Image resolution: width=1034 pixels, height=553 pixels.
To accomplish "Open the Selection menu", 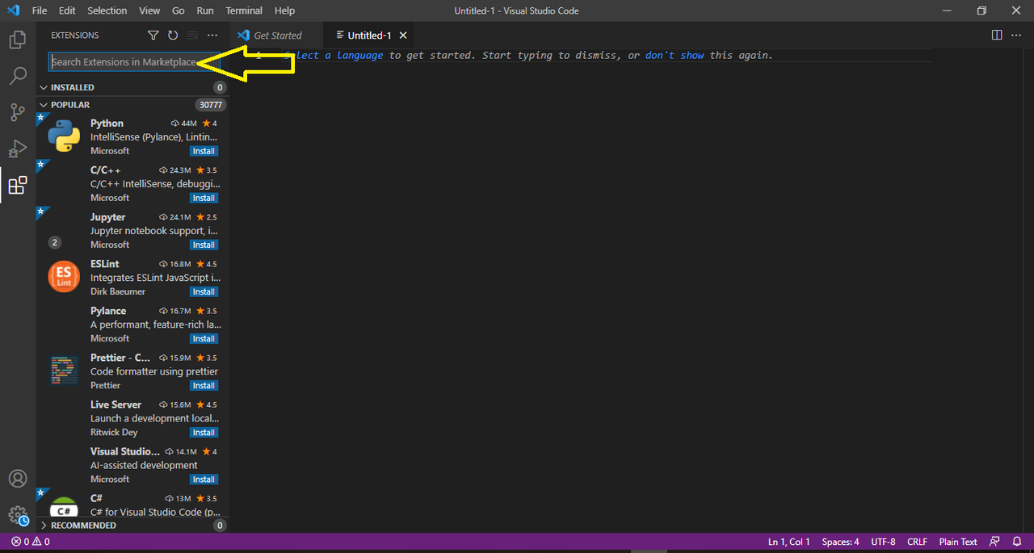I will click(107, 10).
